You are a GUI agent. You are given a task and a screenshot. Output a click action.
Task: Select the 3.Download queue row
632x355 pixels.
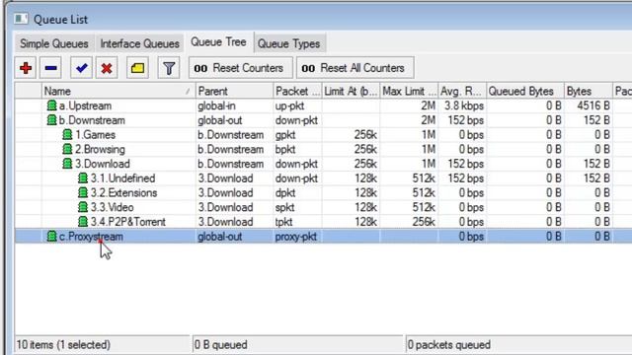click(323, 164)
